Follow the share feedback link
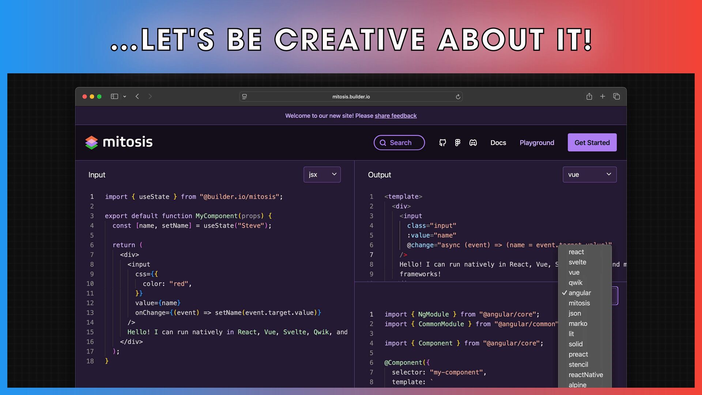This screenshot has height=395, width=702. coord(396,116)
